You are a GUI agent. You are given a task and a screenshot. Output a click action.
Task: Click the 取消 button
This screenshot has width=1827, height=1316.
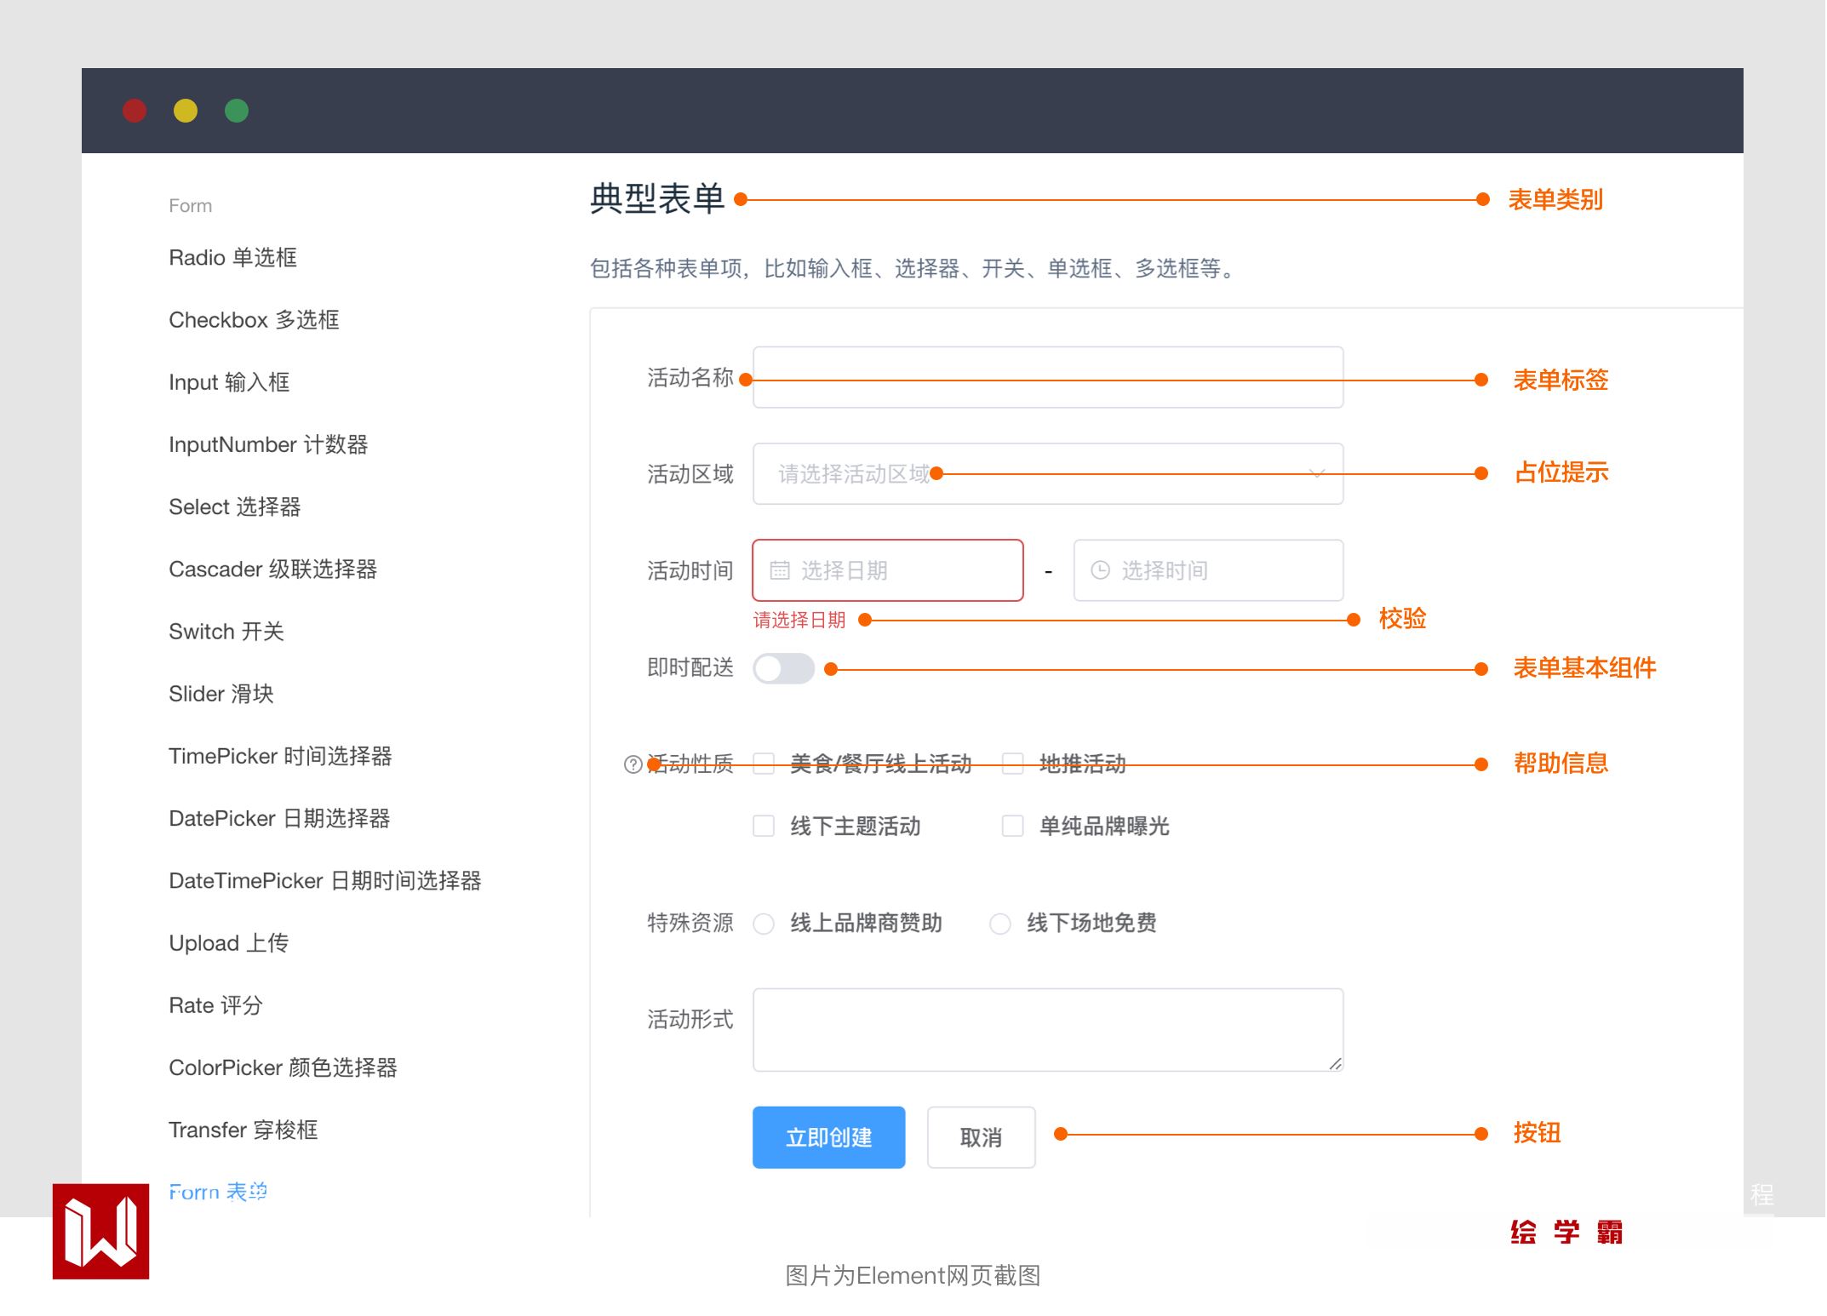(981, 1137)
